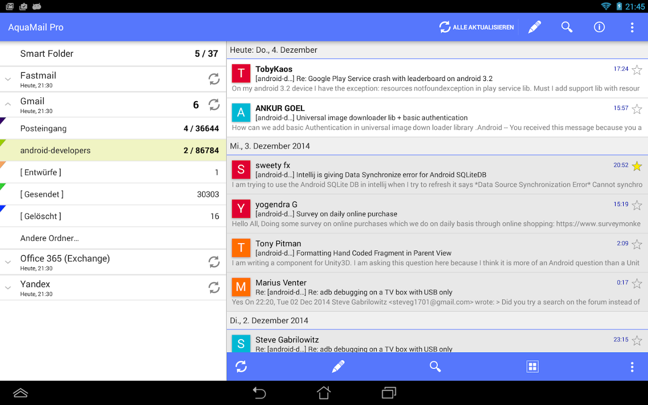648x405 pixels.
Task: Expand the Office 365 (Exchange) account
Action: tap(8, 261)
